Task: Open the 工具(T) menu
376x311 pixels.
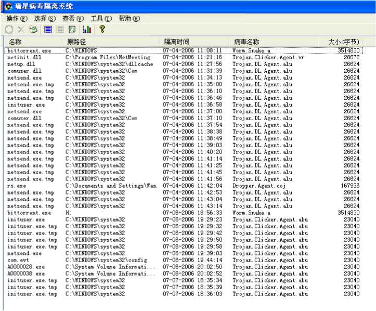Action: (101, 19)
